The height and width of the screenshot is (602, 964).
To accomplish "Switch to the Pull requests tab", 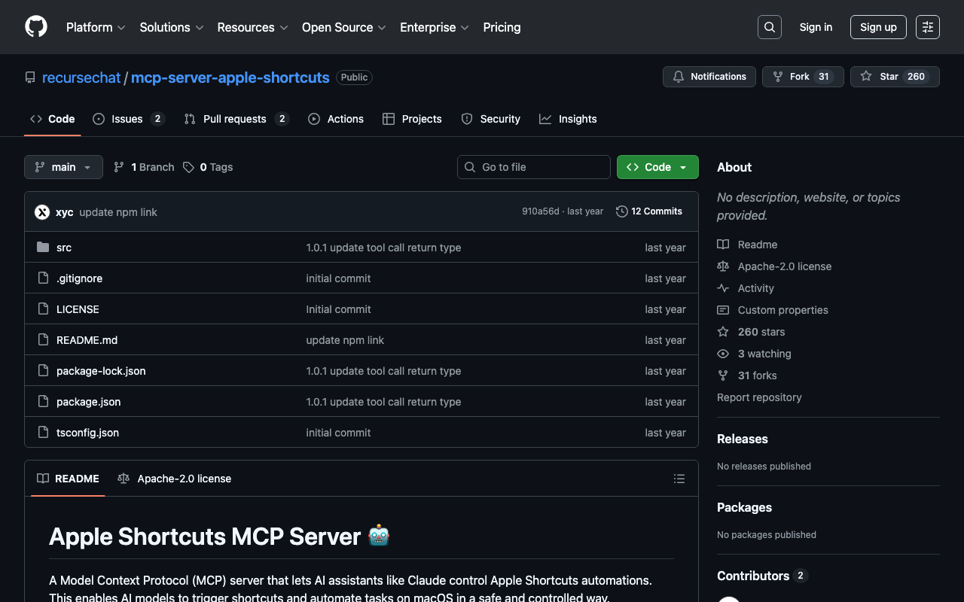I will click(235, 119).
